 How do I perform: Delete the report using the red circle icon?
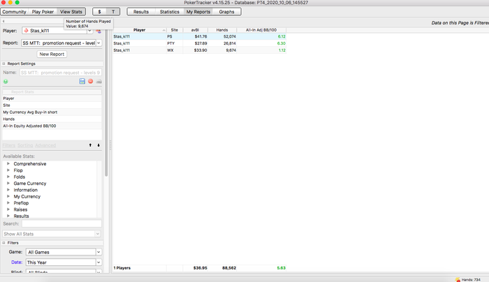coord(90,82)
